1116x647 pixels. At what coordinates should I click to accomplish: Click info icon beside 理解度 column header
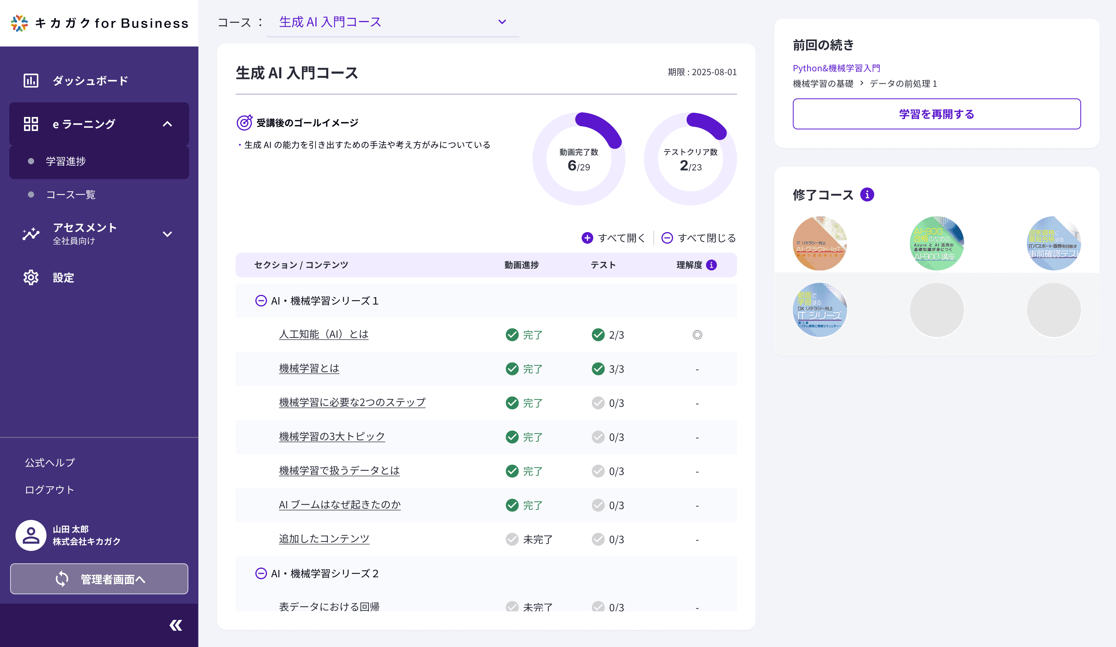click(x=711, y=265)
